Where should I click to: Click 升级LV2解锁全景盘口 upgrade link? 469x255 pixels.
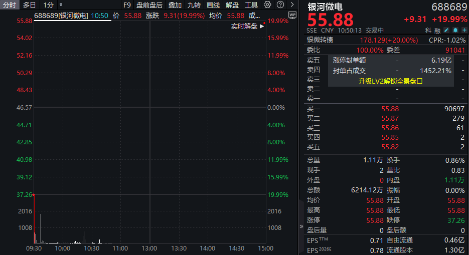coord(390,81)
